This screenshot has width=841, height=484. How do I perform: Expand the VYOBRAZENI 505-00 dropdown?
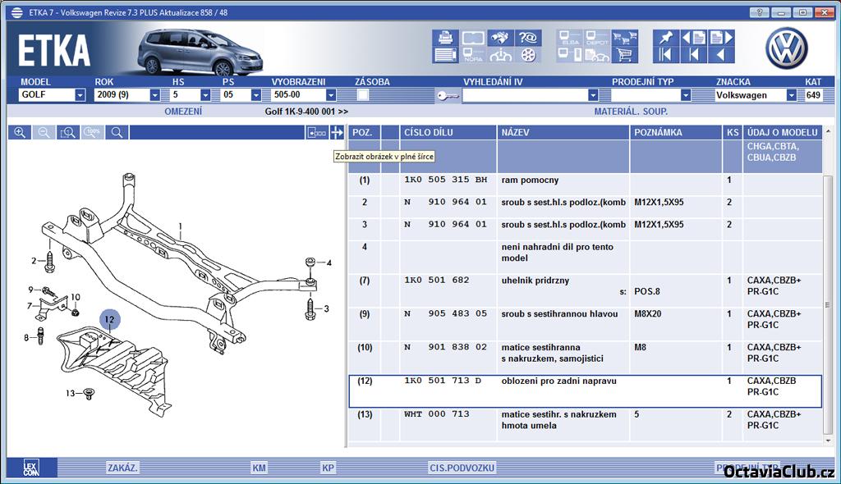tap(331, 95)
